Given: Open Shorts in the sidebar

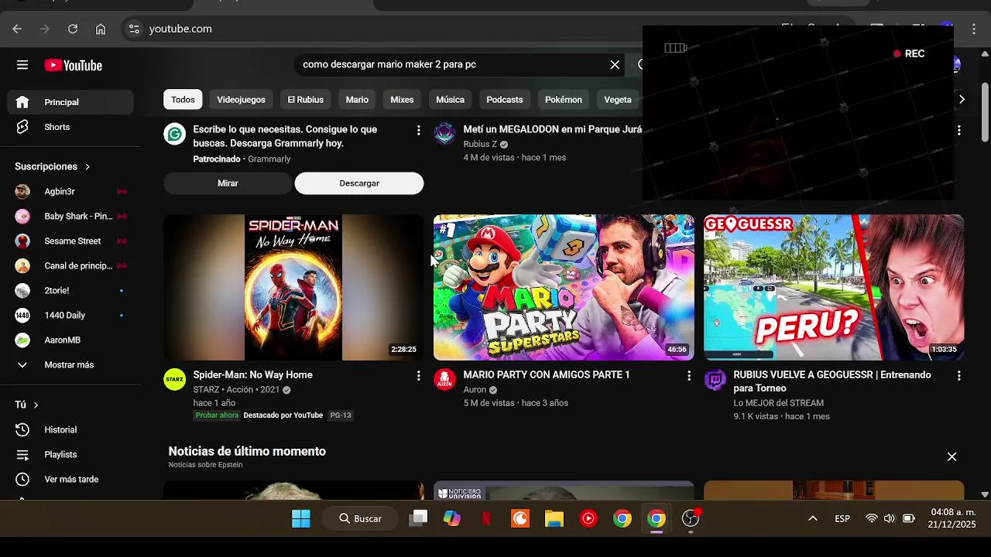Looking at the screenshot, I should (70, 127).
